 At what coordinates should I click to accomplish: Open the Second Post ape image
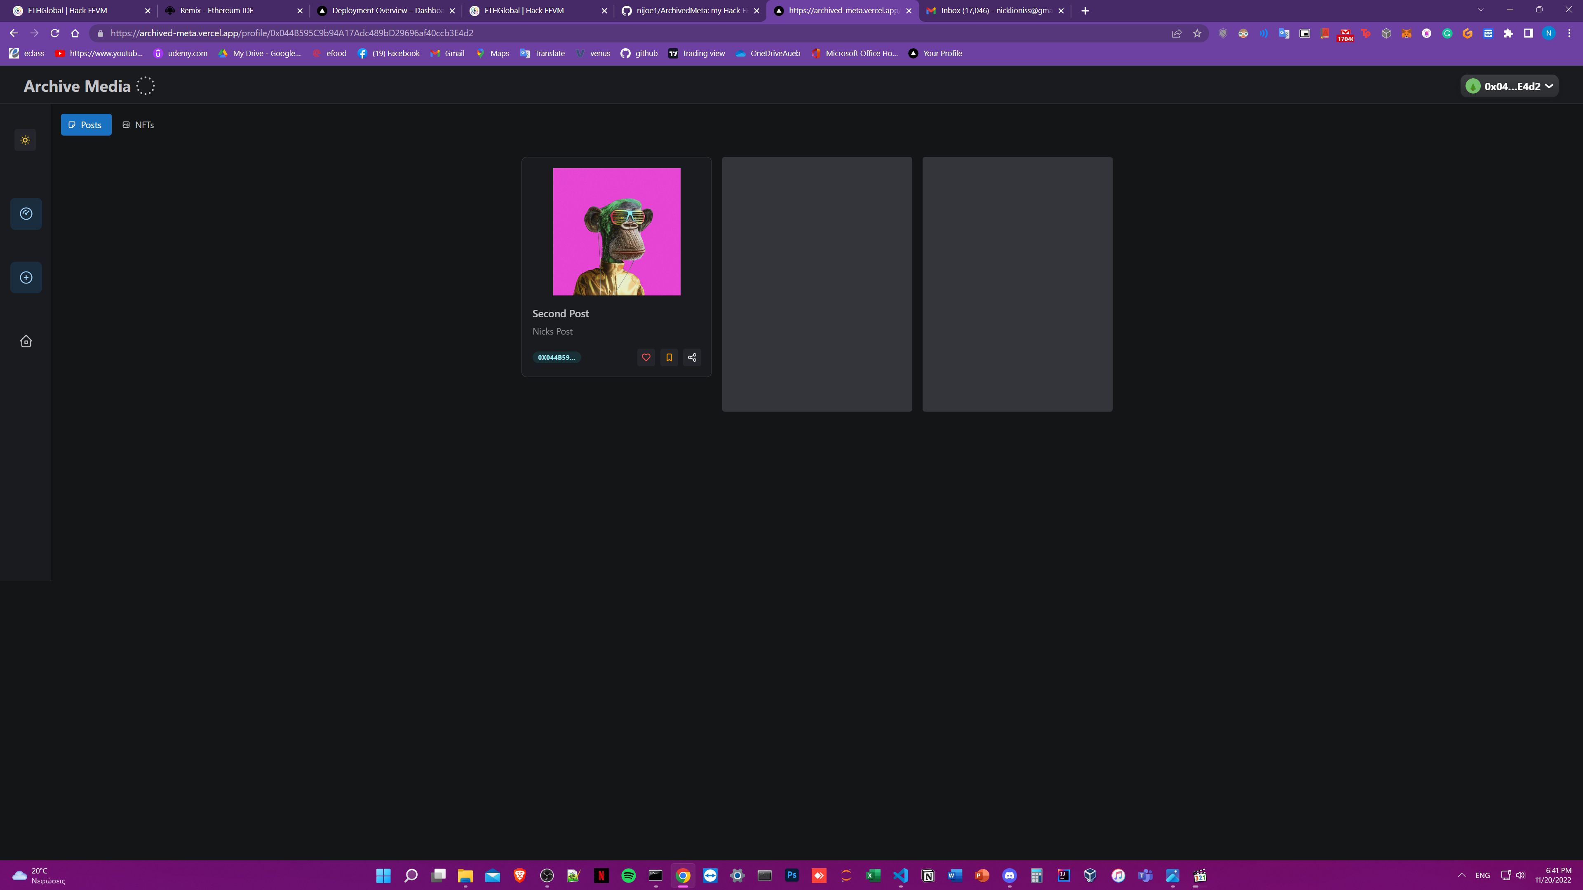pyautogui.click(x=616, y=232)
